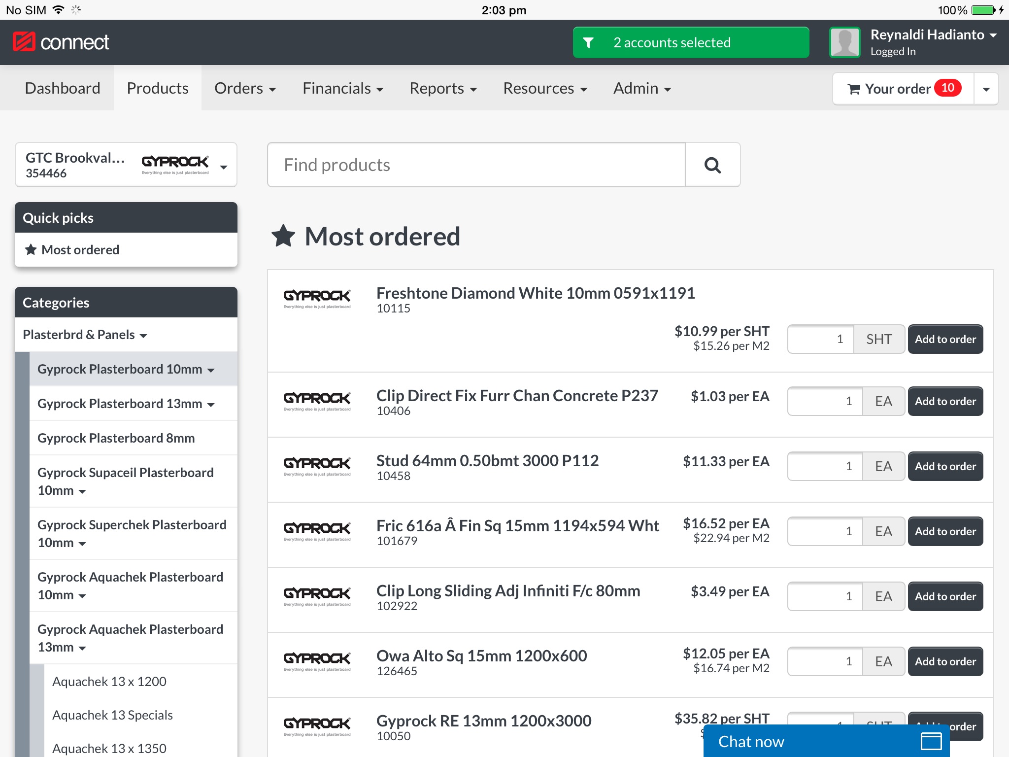The width and height of the screenshot is (1009, 757).
Task: Select Most ordered quick pick
Action: point(126,250)
